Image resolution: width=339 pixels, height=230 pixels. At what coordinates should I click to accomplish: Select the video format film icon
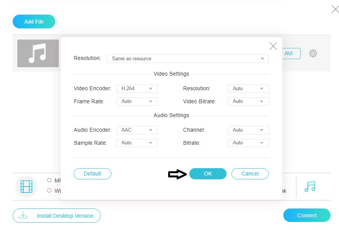pyautogui.click(x=26, y=187)
